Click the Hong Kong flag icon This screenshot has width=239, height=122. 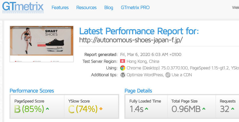122,61
